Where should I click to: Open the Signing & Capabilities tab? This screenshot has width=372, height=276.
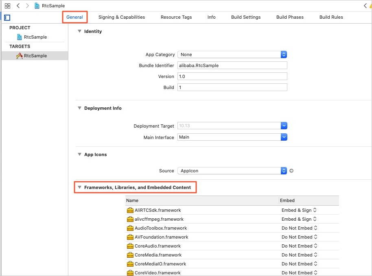122,17
